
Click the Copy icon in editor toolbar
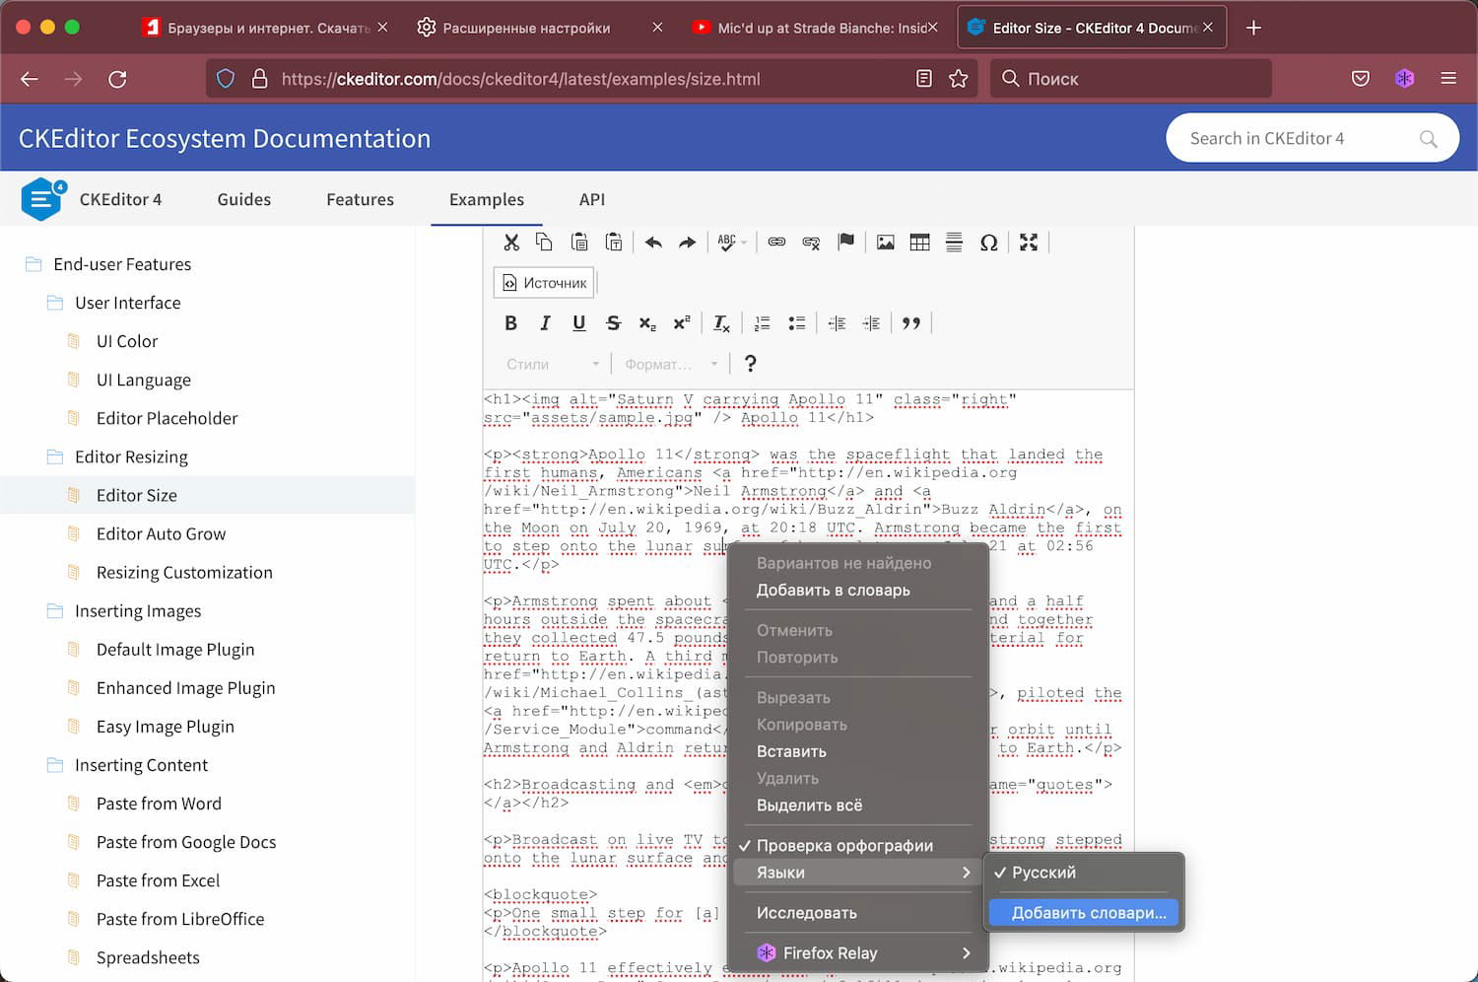point(544,243)
